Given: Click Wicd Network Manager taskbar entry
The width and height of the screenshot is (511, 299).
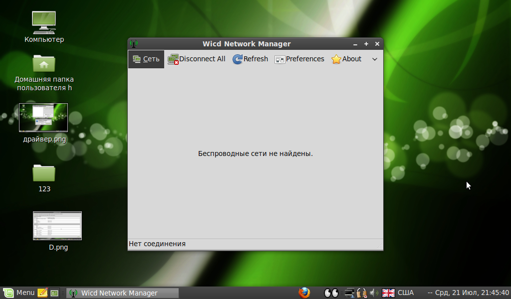Looking at the screenshot, I should [x=123, y=293].
